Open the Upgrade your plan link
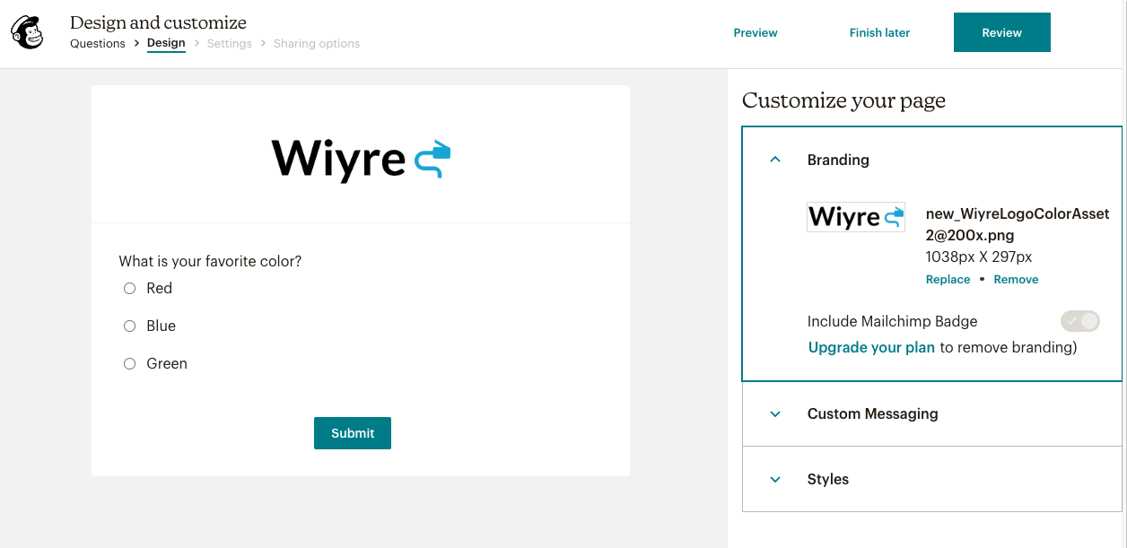 pos(871,347)
